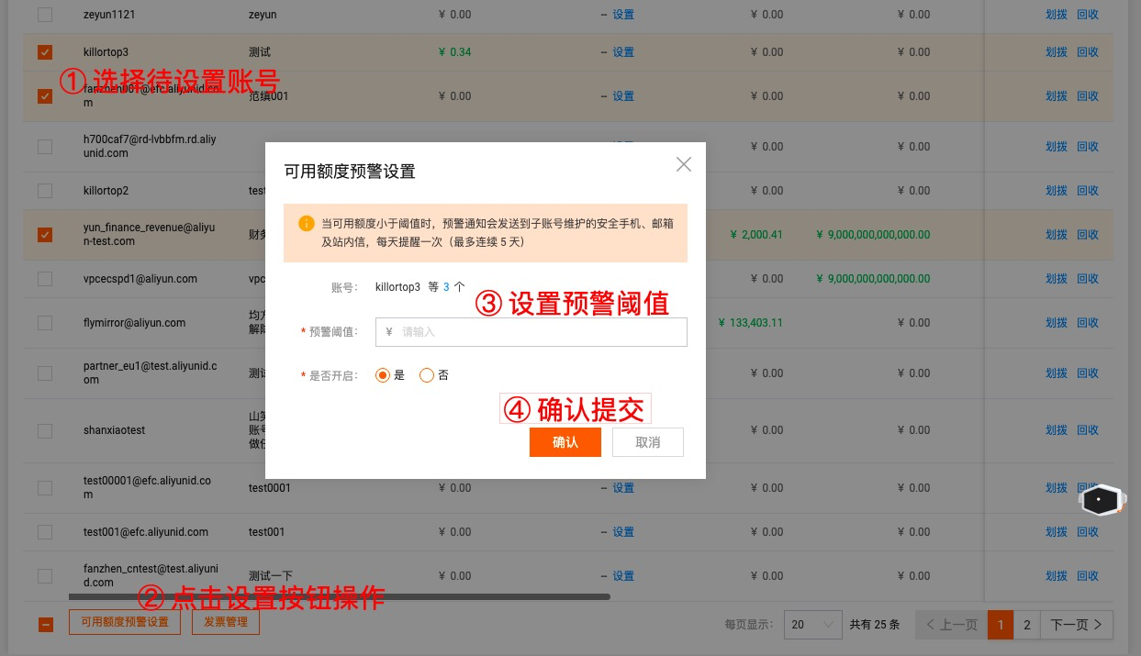Select the 否 radio option
The height and width of the screenshot is (656, 1141).
click(x=426, y=375)
